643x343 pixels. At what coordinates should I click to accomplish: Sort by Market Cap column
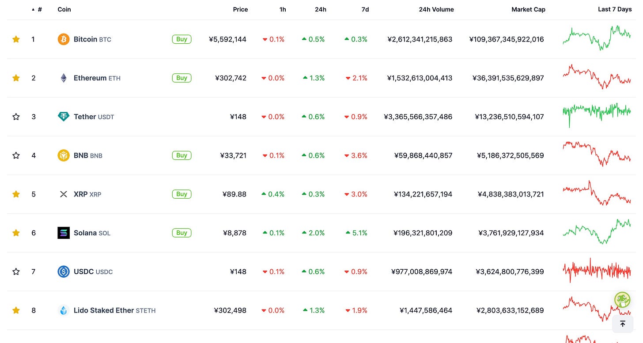click(528, 9)
